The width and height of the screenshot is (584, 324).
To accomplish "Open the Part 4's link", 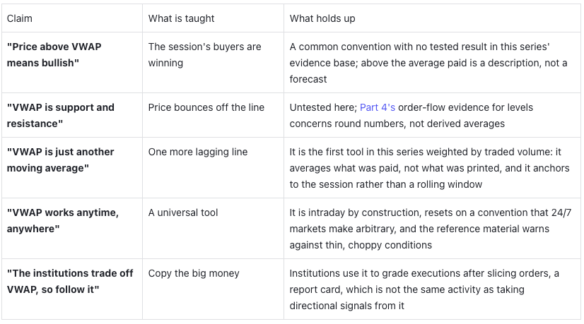I will point(378,107).
